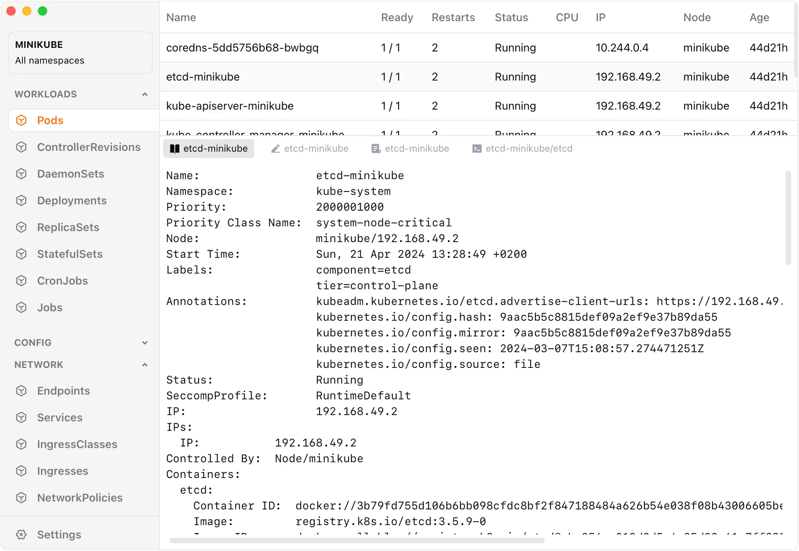This screenshot has height=551, width=799.
Task: Sort table by Restarts column
Action: tap(453, 17)
